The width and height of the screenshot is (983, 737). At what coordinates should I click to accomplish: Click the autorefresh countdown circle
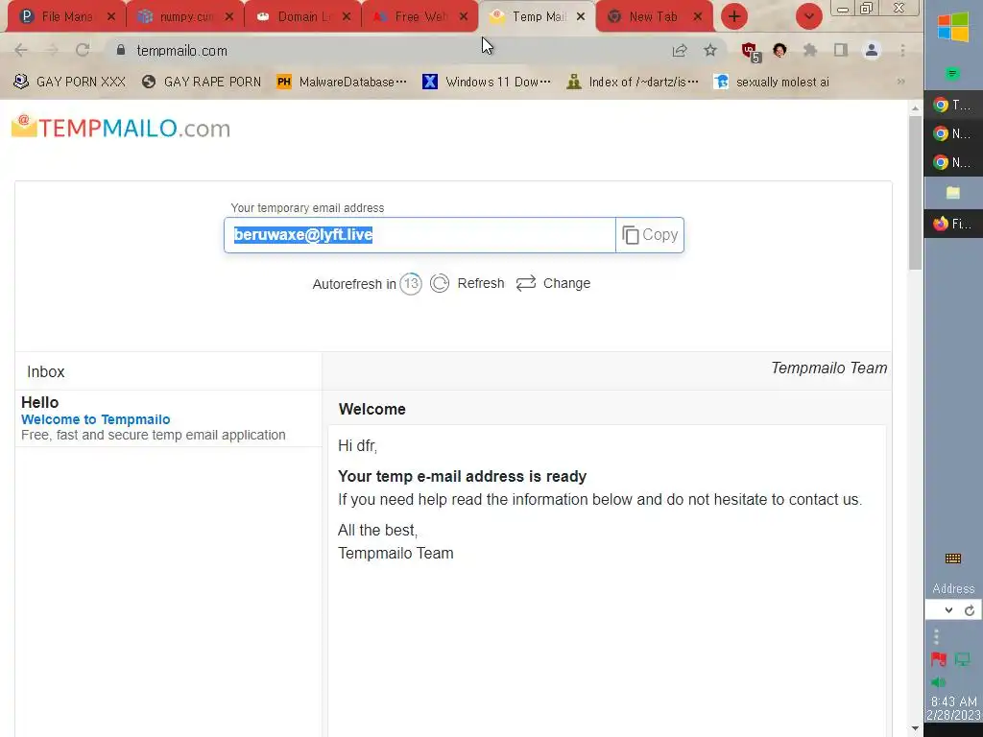[411, 284]
